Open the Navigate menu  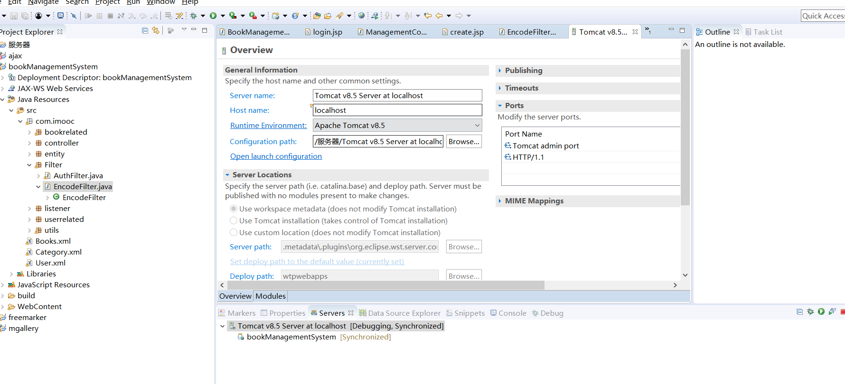[x=43, y=2]
